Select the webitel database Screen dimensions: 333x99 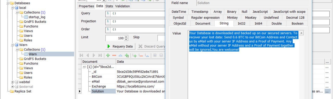pyautogui.click(x=25, y=82)
